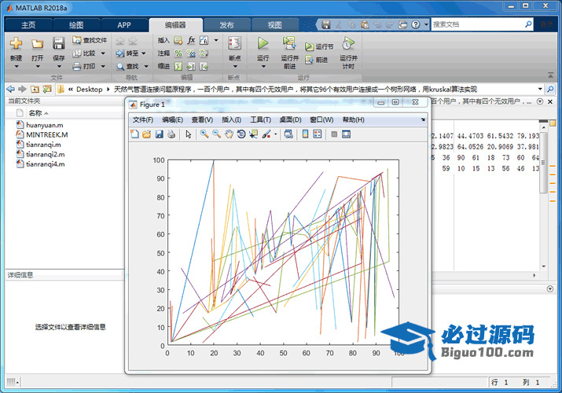The height and width of the screenshot is (393, 562).
Task: Click the 转至 go to button
Action: [x=127, y=53]
